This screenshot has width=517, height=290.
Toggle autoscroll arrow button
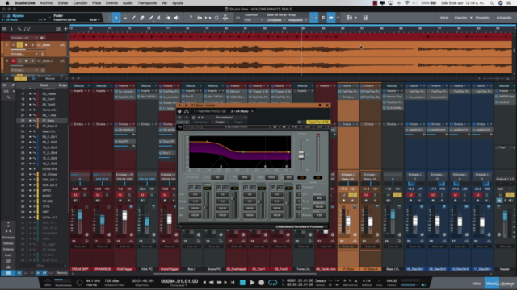331,18
